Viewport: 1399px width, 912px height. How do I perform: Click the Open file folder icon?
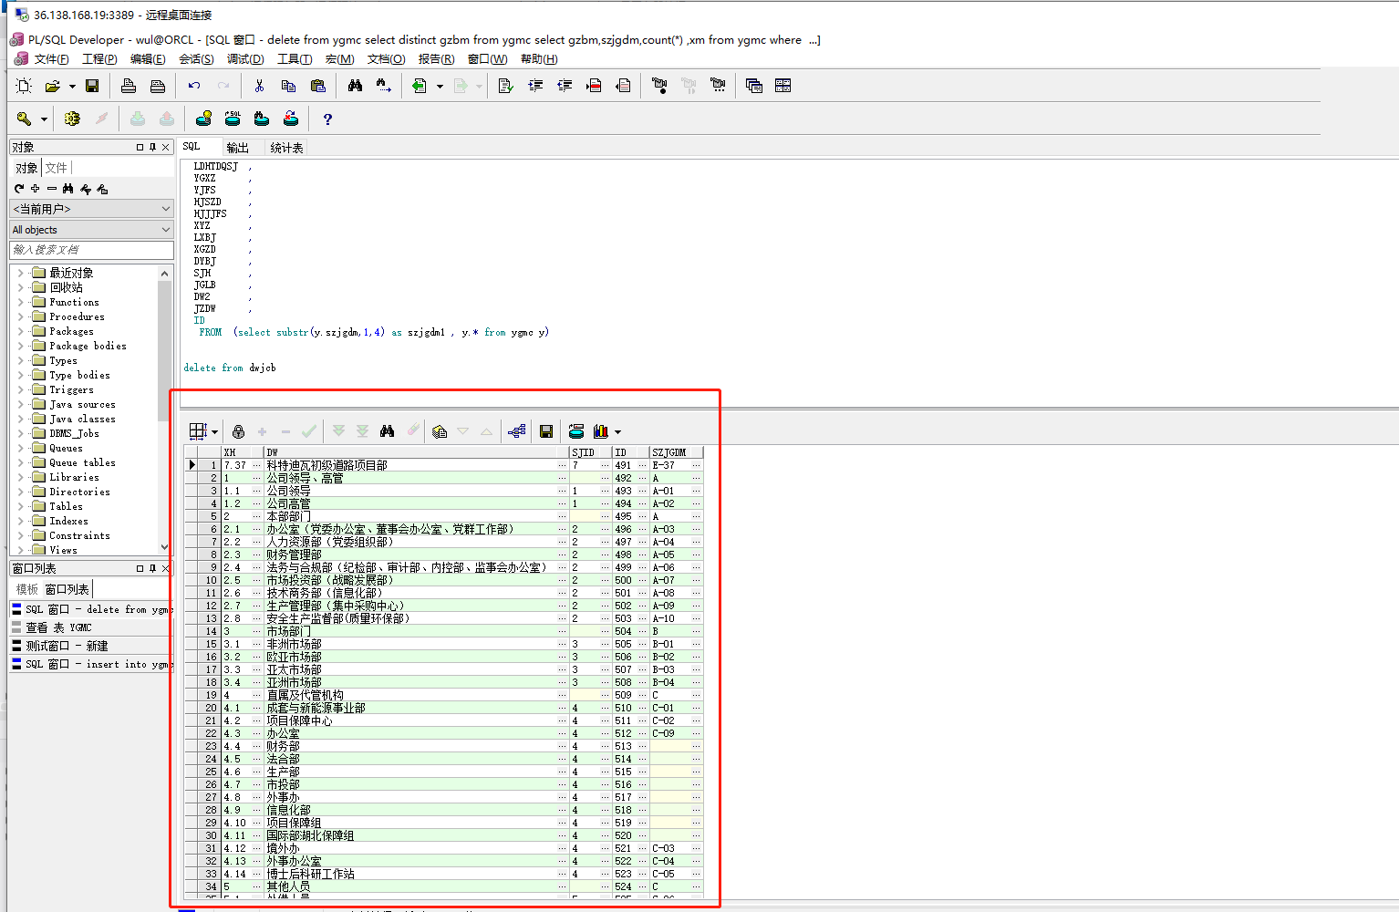pos(53,86)
